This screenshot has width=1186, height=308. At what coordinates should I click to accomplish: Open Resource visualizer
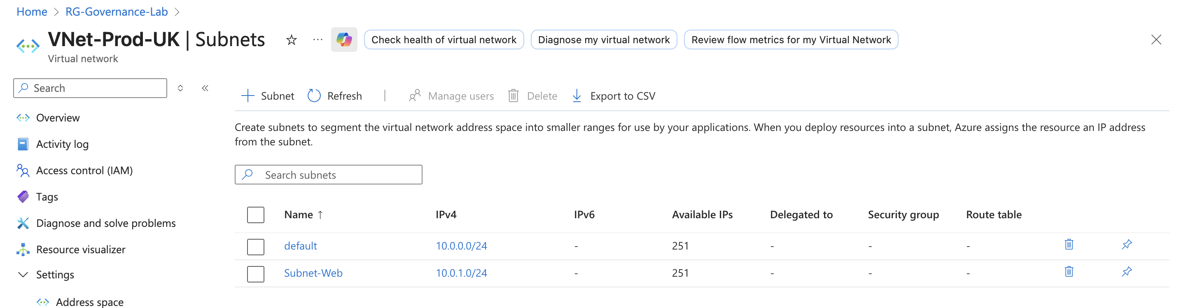click(81, 249)
